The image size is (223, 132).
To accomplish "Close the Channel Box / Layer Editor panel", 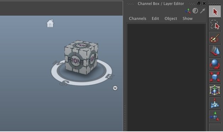I will (204, 4).
